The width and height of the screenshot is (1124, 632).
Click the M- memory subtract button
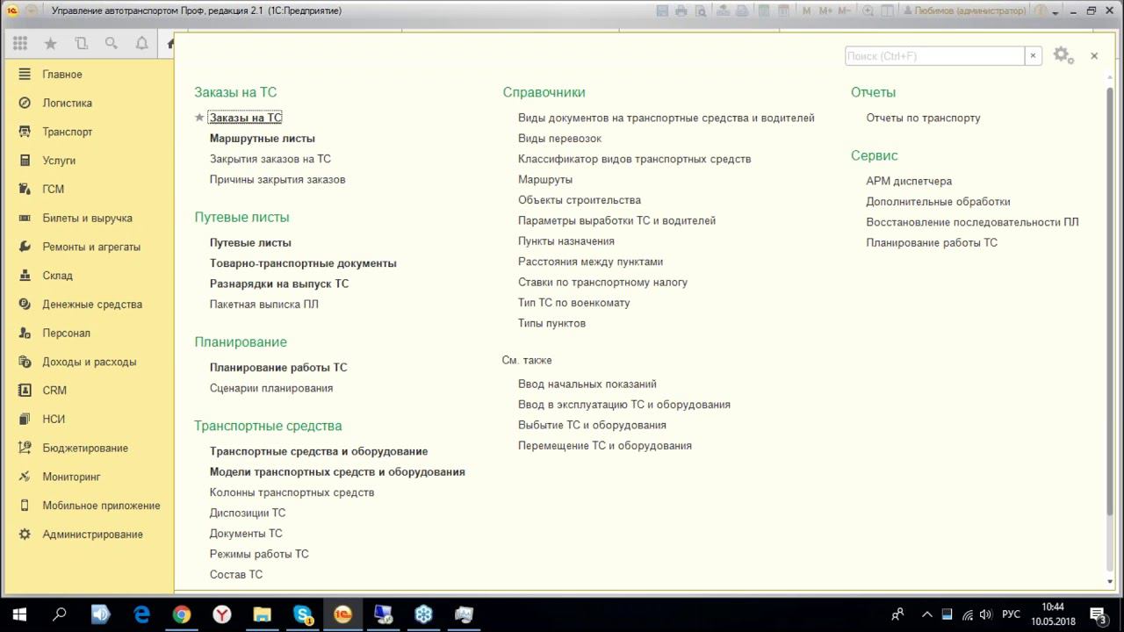click(847, 11)
